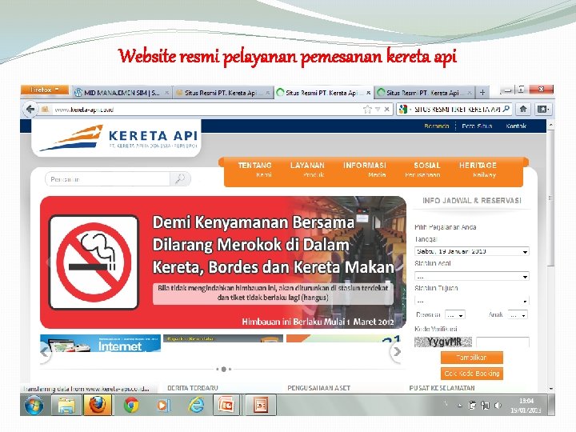Open Windows Explorer from the taskbar
Viewport: 576px width, 432px height.
point(66,405)
